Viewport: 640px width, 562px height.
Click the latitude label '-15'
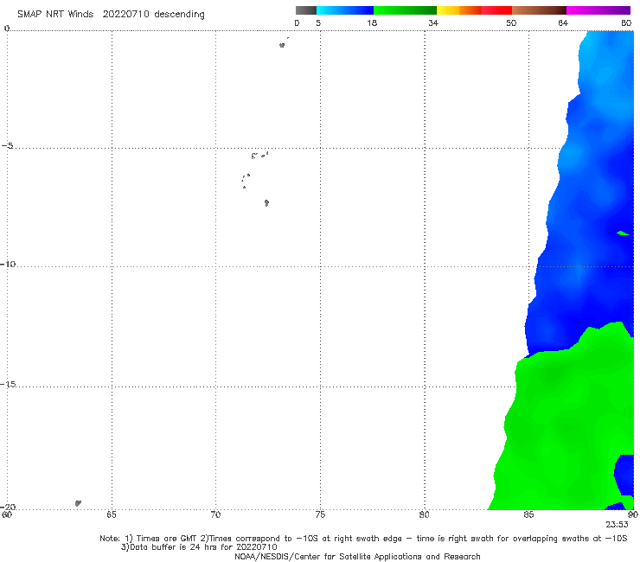(x=8, y=384)
